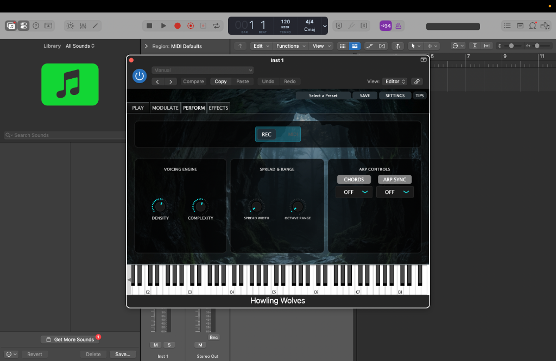Click the SAVE button in the plugin

365,95
